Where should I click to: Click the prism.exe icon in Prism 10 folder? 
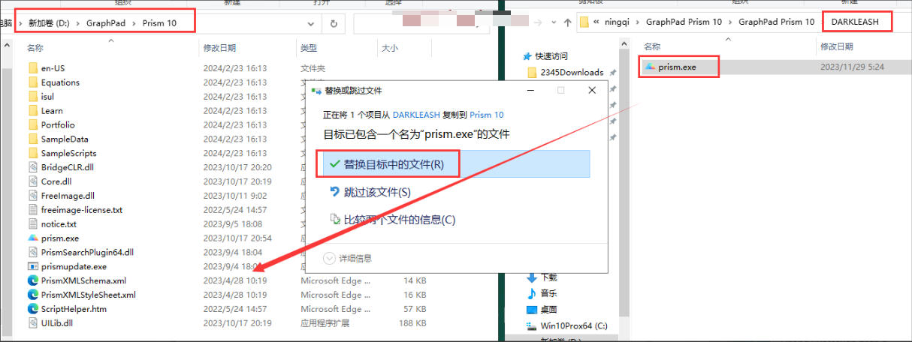click(x=33, y=238)
